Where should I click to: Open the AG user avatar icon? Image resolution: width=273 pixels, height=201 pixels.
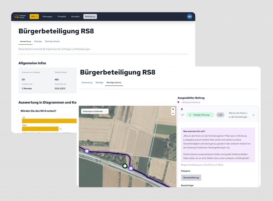(x=190, y=16)
